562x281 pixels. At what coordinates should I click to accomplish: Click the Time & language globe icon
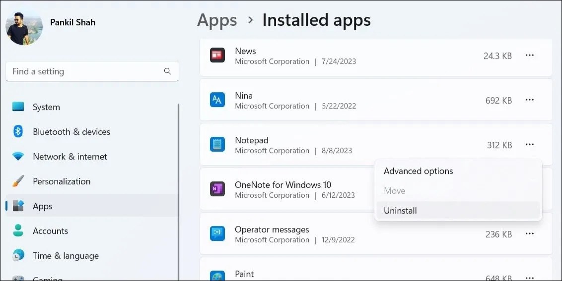tap(18, 255)
